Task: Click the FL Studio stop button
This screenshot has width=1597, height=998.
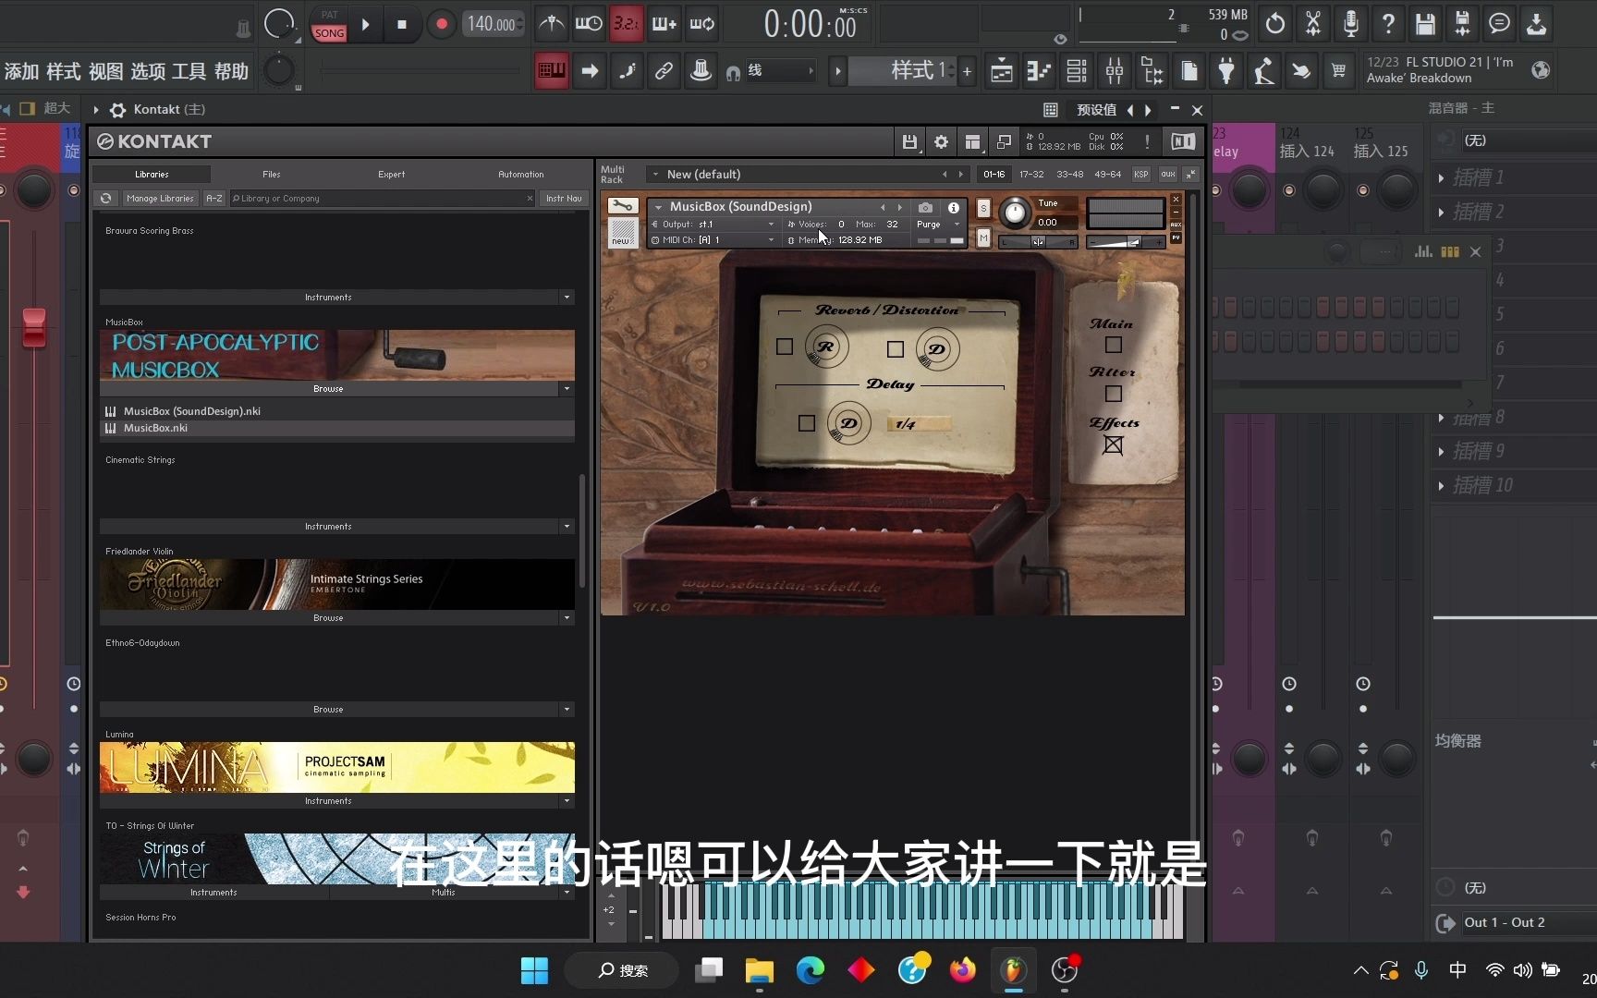Action: (402, 25)
